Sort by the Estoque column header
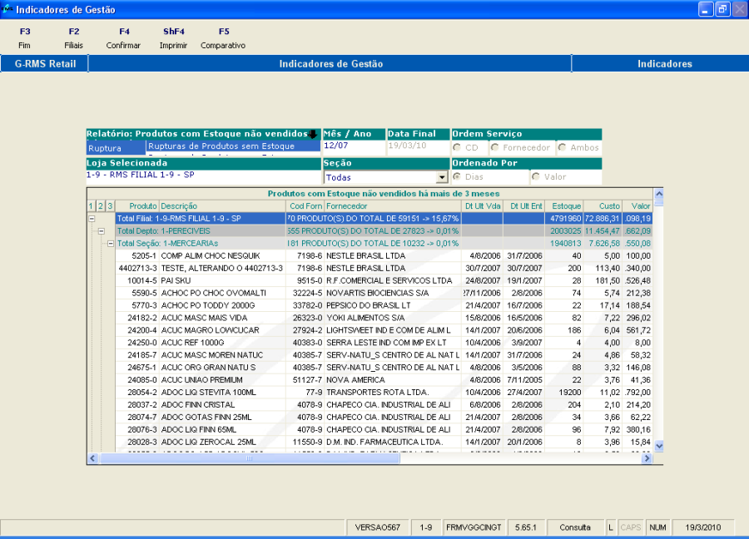 point(567,205)
